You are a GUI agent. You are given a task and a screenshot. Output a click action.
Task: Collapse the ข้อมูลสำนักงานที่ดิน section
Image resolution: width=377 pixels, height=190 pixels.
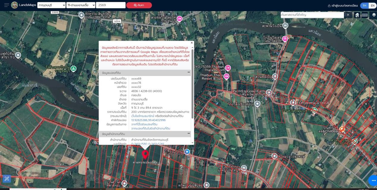click(188, 134)
